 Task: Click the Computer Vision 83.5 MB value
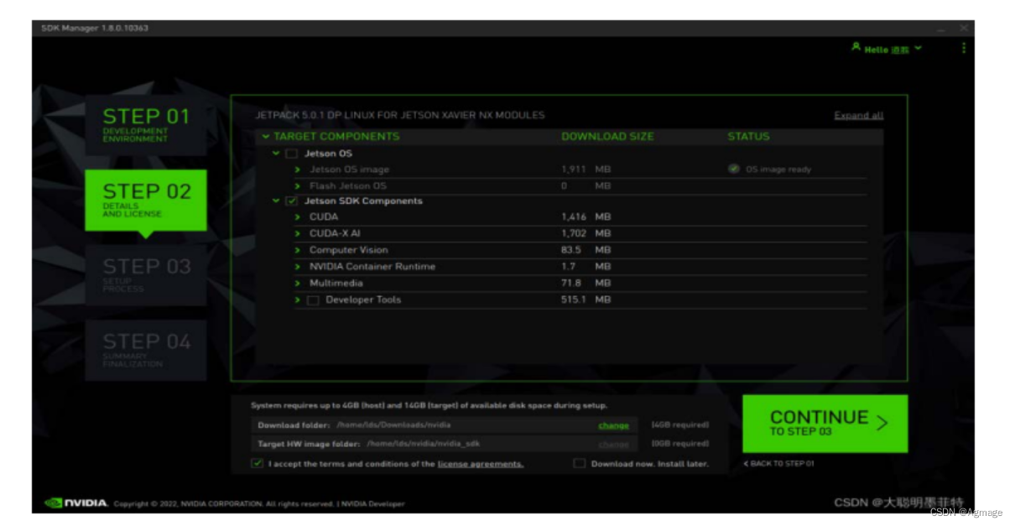click(586, 250)
